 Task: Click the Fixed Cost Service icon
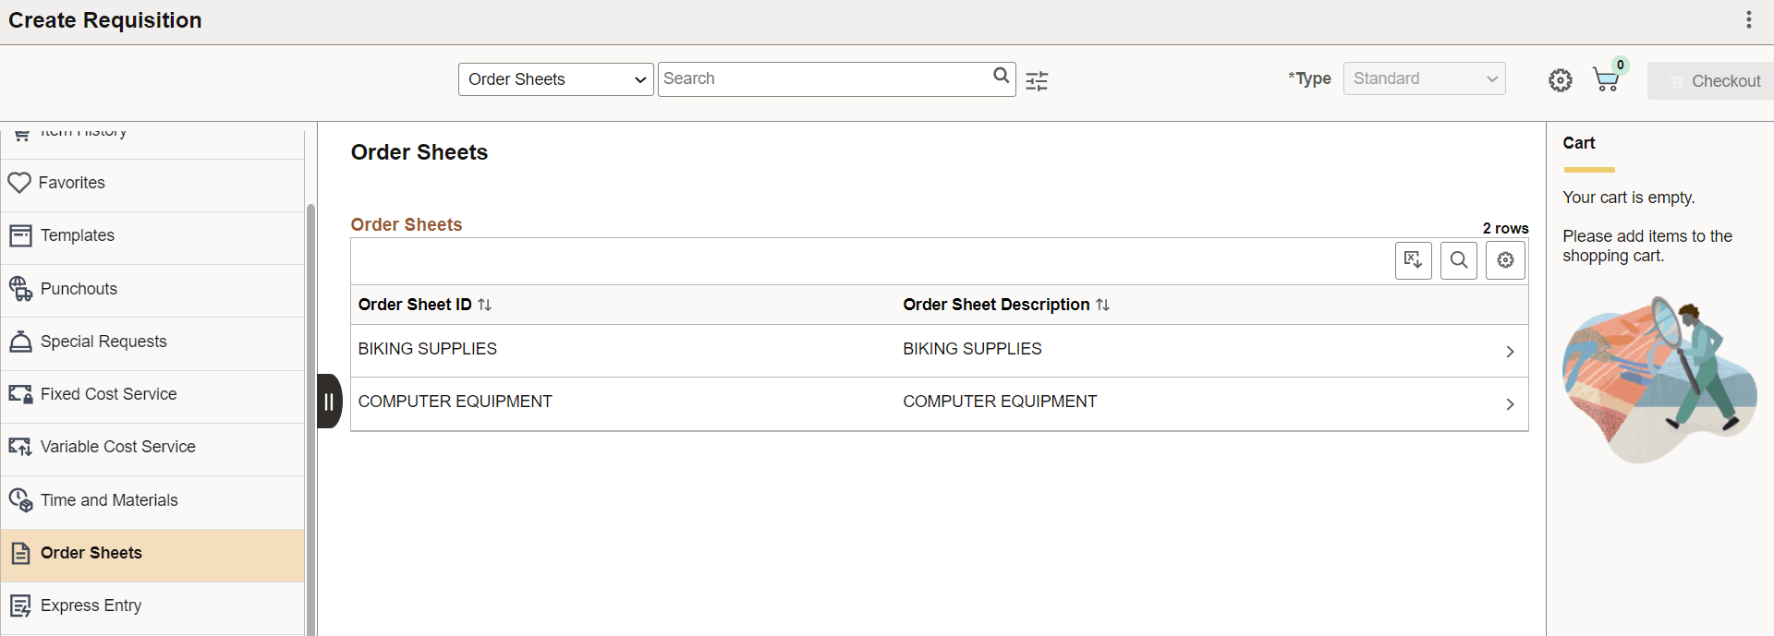[20, 394]
